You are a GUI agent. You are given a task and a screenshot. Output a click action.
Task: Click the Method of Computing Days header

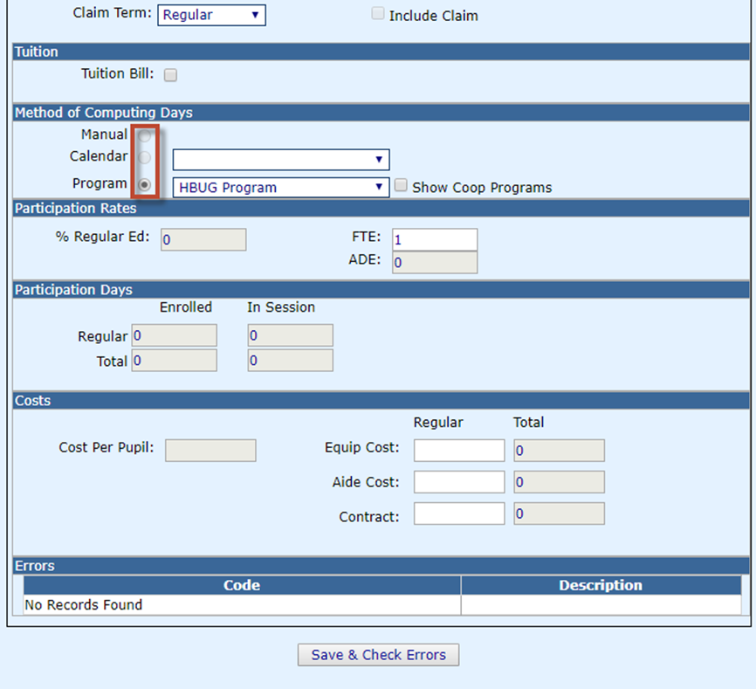click(381, 113)
